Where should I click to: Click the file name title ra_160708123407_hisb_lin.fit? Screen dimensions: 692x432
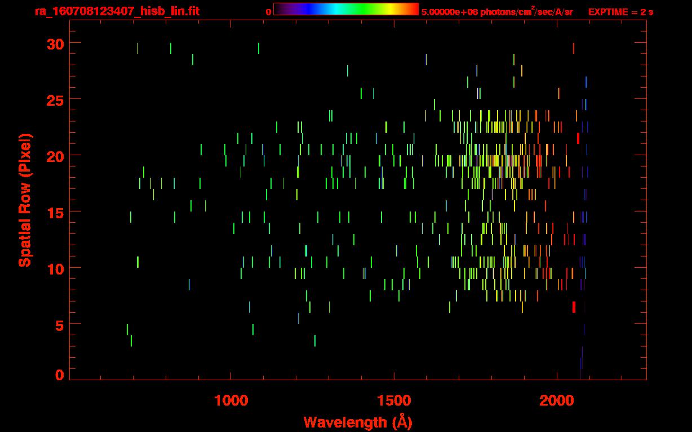pyautogui.click(x=101, y=11)
